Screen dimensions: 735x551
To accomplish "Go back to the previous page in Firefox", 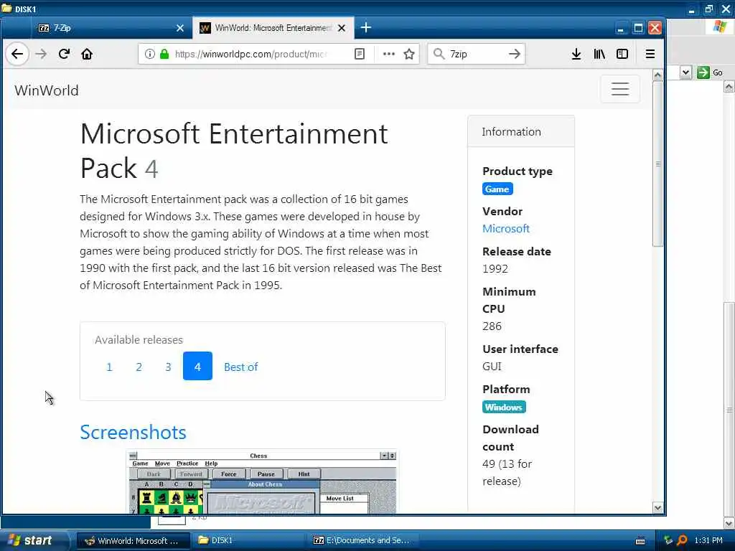I will [17, 54].
